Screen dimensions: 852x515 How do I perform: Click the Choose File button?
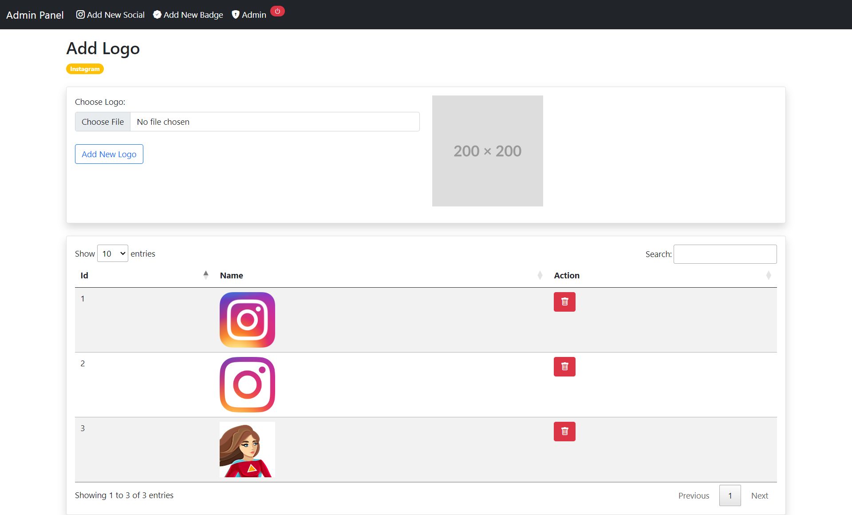(103, 122)
